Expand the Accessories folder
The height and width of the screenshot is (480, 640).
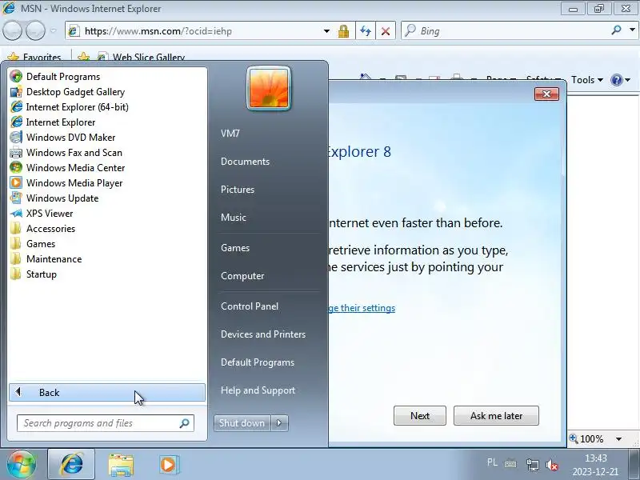pos(42,229)
